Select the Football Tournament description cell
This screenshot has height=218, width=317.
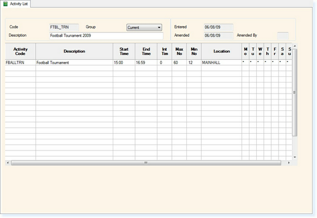click(74, 62)
